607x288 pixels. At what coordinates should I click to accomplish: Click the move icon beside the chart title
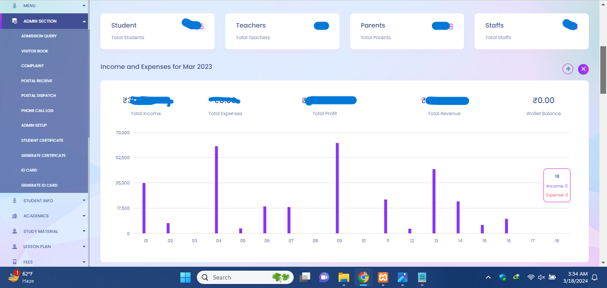[567, 69]
